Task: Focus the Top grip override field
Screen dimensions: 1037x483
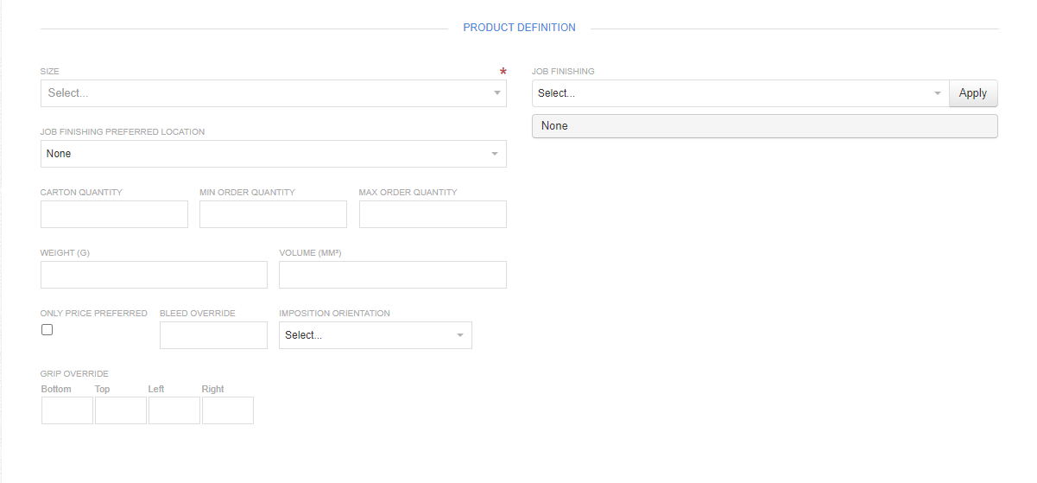Action: [121, 410]
